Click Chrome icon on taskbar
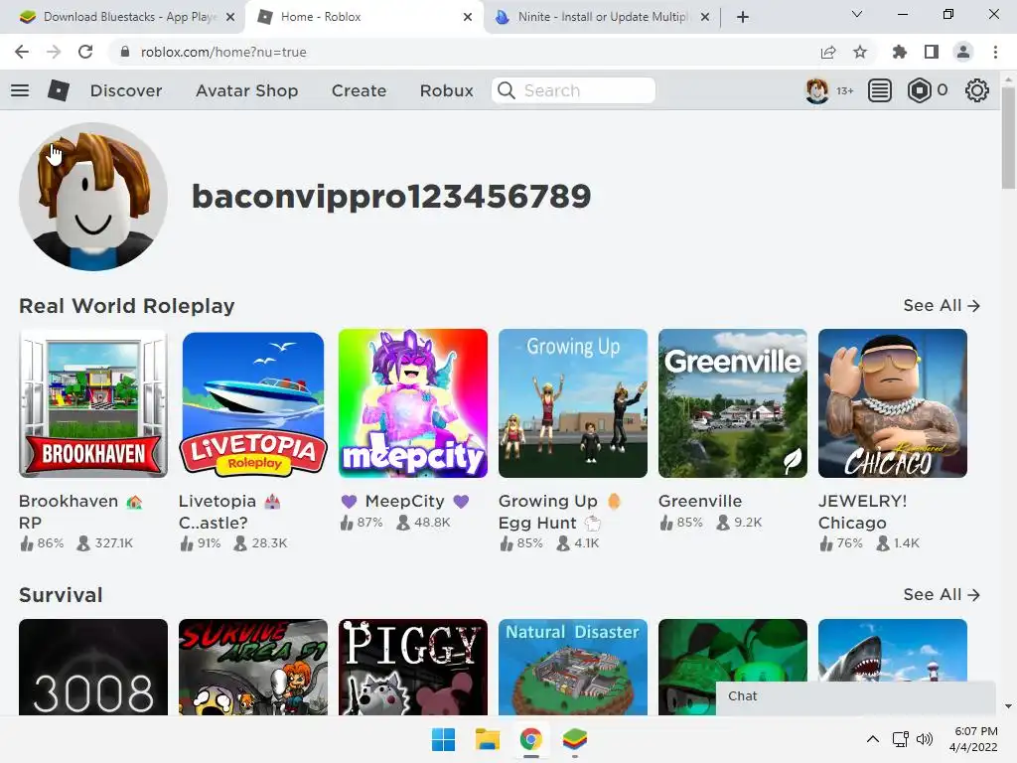This screenshot has height=763, width=1017. coord(530,739)
